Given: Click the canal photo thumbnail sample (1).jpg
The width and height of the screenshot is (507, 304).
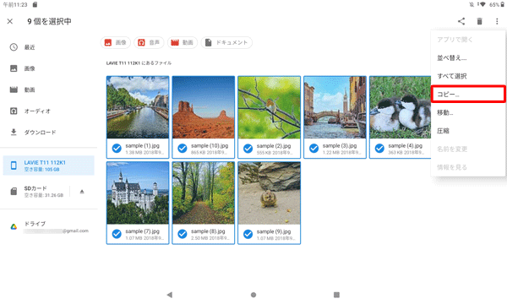Looking at the screenshot, I should point(138,107).
